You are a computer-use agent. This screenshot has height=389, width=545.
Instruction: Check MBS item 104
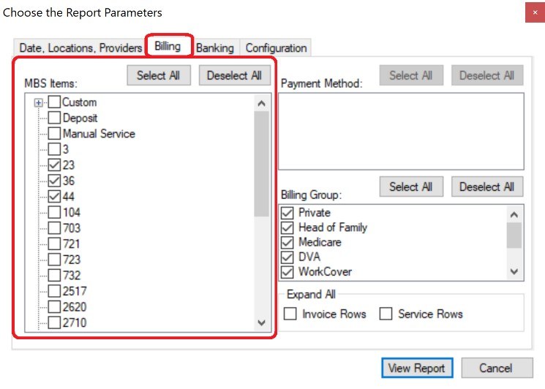pos(54,212)
